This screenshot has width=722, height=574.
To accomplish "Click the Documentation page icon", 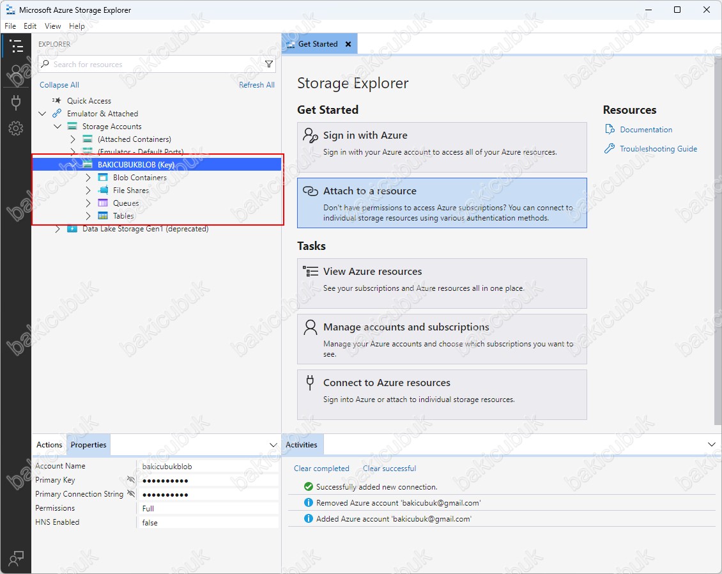I will pyautogui.click(x=610, y=130).
